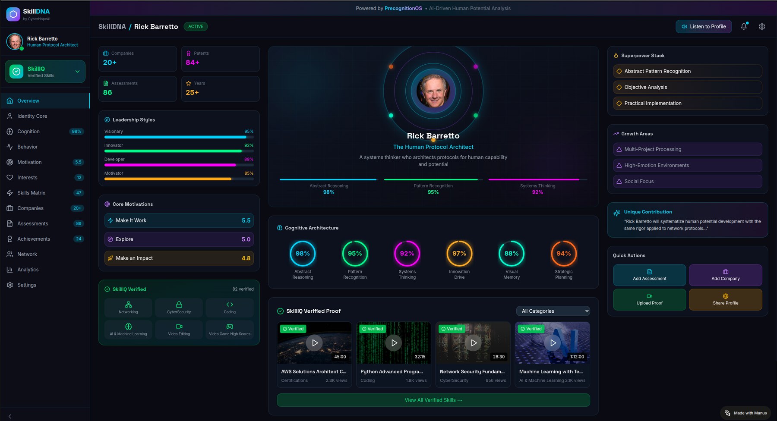Click the Python Advanced Programming video thumbnail
This screenshot has width=777, height=421.
tap(394, 343)
